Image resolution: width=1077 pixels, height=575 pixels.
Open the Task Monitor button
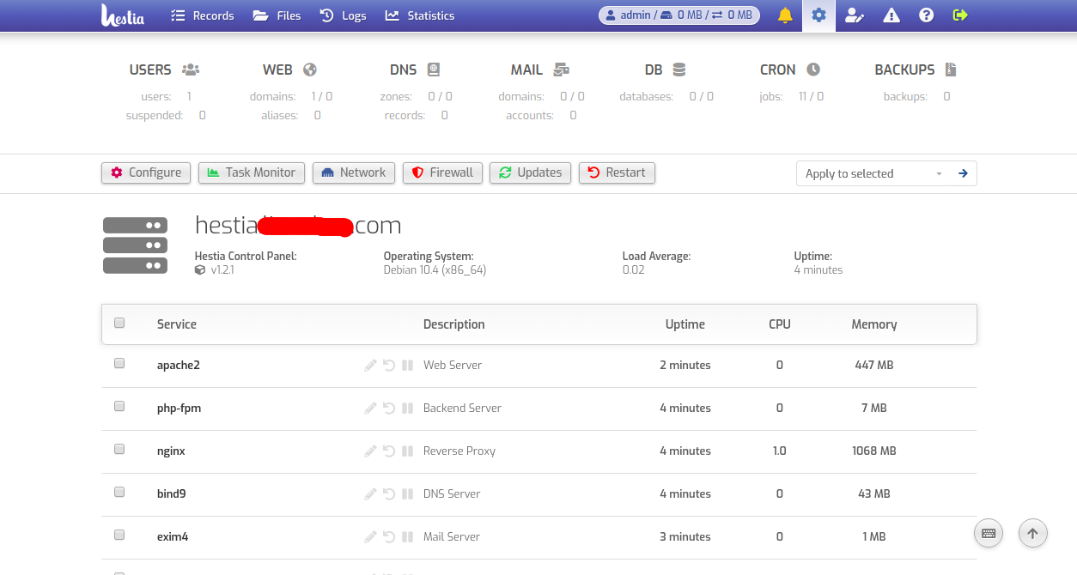point(251,172)
